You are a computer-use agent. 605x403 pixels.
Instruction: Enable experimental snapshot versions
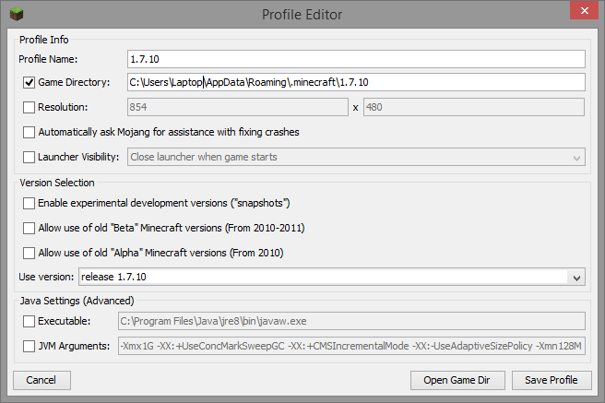(x=30, y=202)
